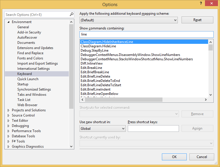Viewport: 220px width, 167px height.
Task: Select Startup in the tree
Action: click(x=23, y=84)
